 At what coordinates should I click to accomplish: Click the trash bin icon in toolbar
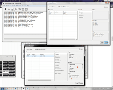[23, 9]
